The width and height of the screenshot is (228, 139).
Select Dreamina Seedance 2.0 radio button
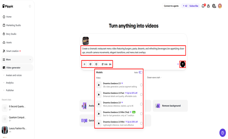[x=141, y=104]
